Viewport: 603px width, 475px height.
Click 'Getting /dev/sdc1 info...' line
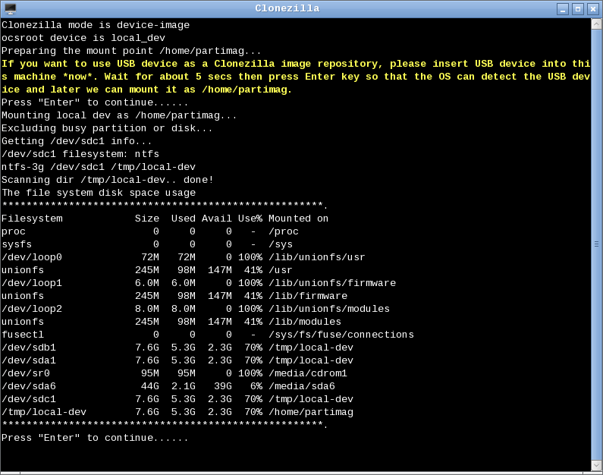[x=77, y=141]
